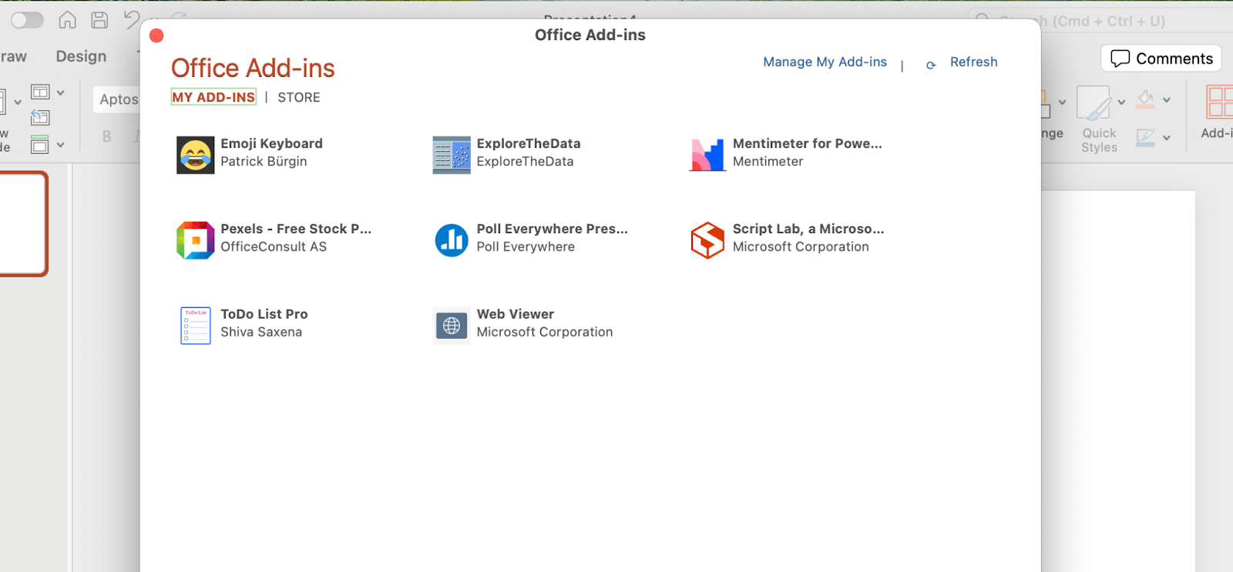
Task: Click the 'Script Lab, a Microso...' title
Action: point(808,229)
